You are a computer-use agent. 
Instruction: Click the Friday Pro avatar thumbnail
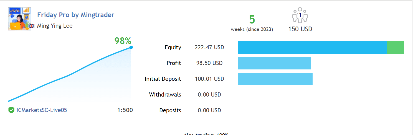[x=19, y=19]
